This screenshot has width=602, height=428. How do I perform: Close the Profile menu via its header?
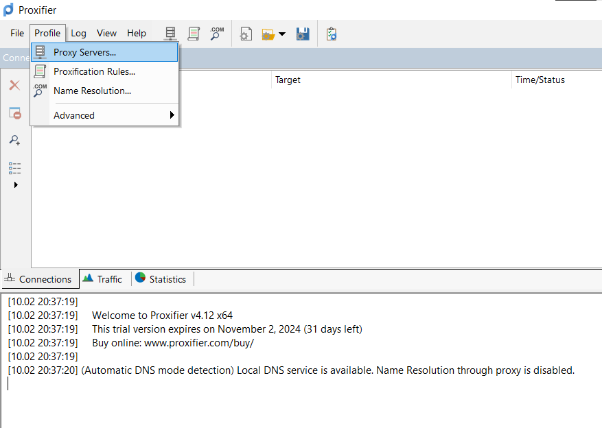(47, 33)
